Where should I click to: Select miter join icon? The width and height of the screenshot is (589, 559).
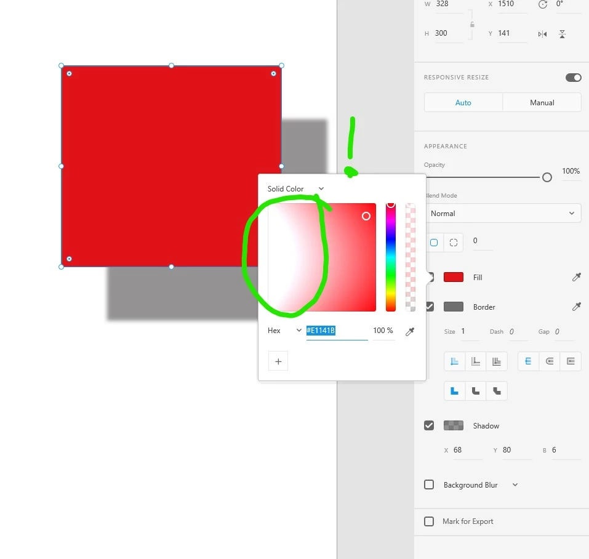(454, 391)
